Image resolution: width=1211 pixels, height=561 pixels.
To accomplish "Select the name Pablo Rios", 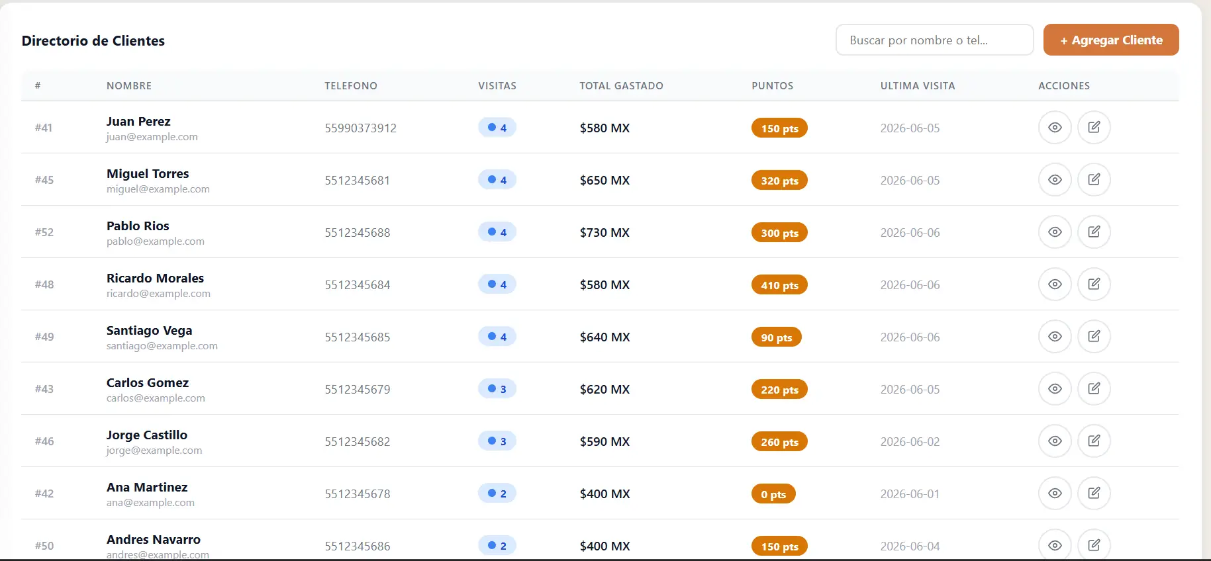I will pos(138,226).
